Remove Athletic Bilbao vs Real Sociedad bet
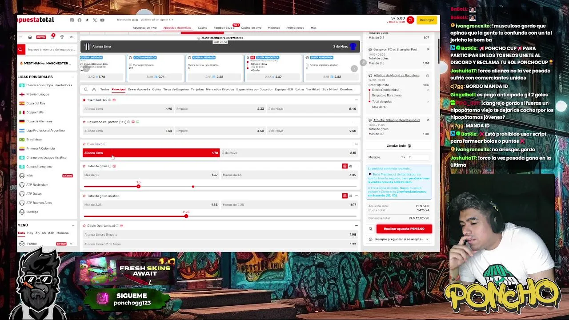The image size is (569, 320). tap(428, 120)
